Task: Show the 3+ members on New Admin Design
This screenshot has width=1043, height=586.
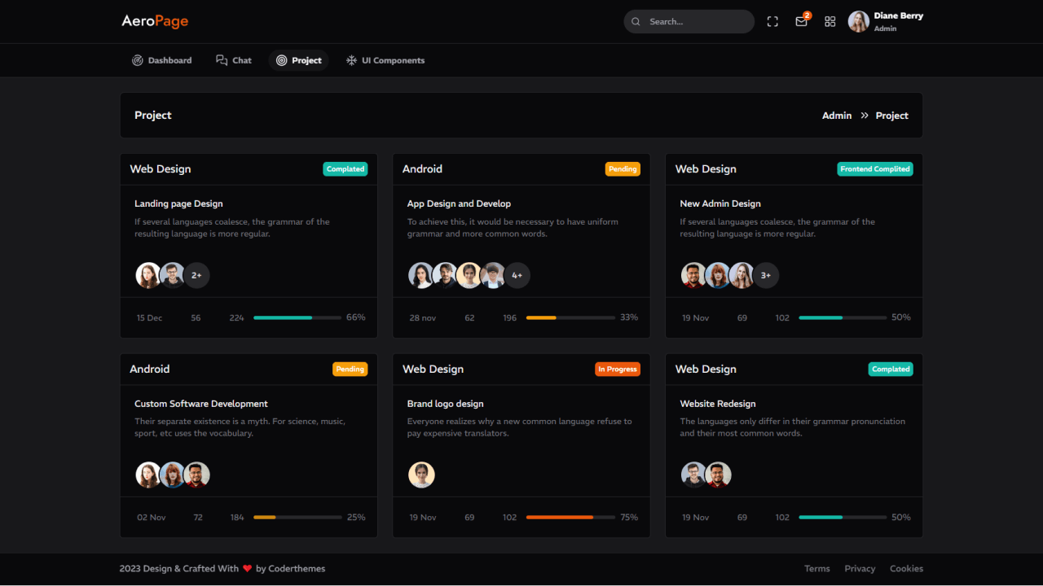Action: (x=765, y=275)
